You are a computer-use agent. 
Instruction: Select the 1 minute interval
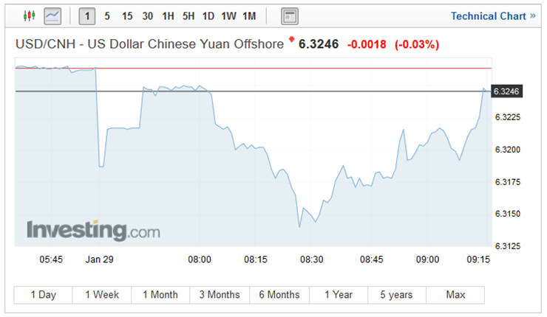point(87,15)
